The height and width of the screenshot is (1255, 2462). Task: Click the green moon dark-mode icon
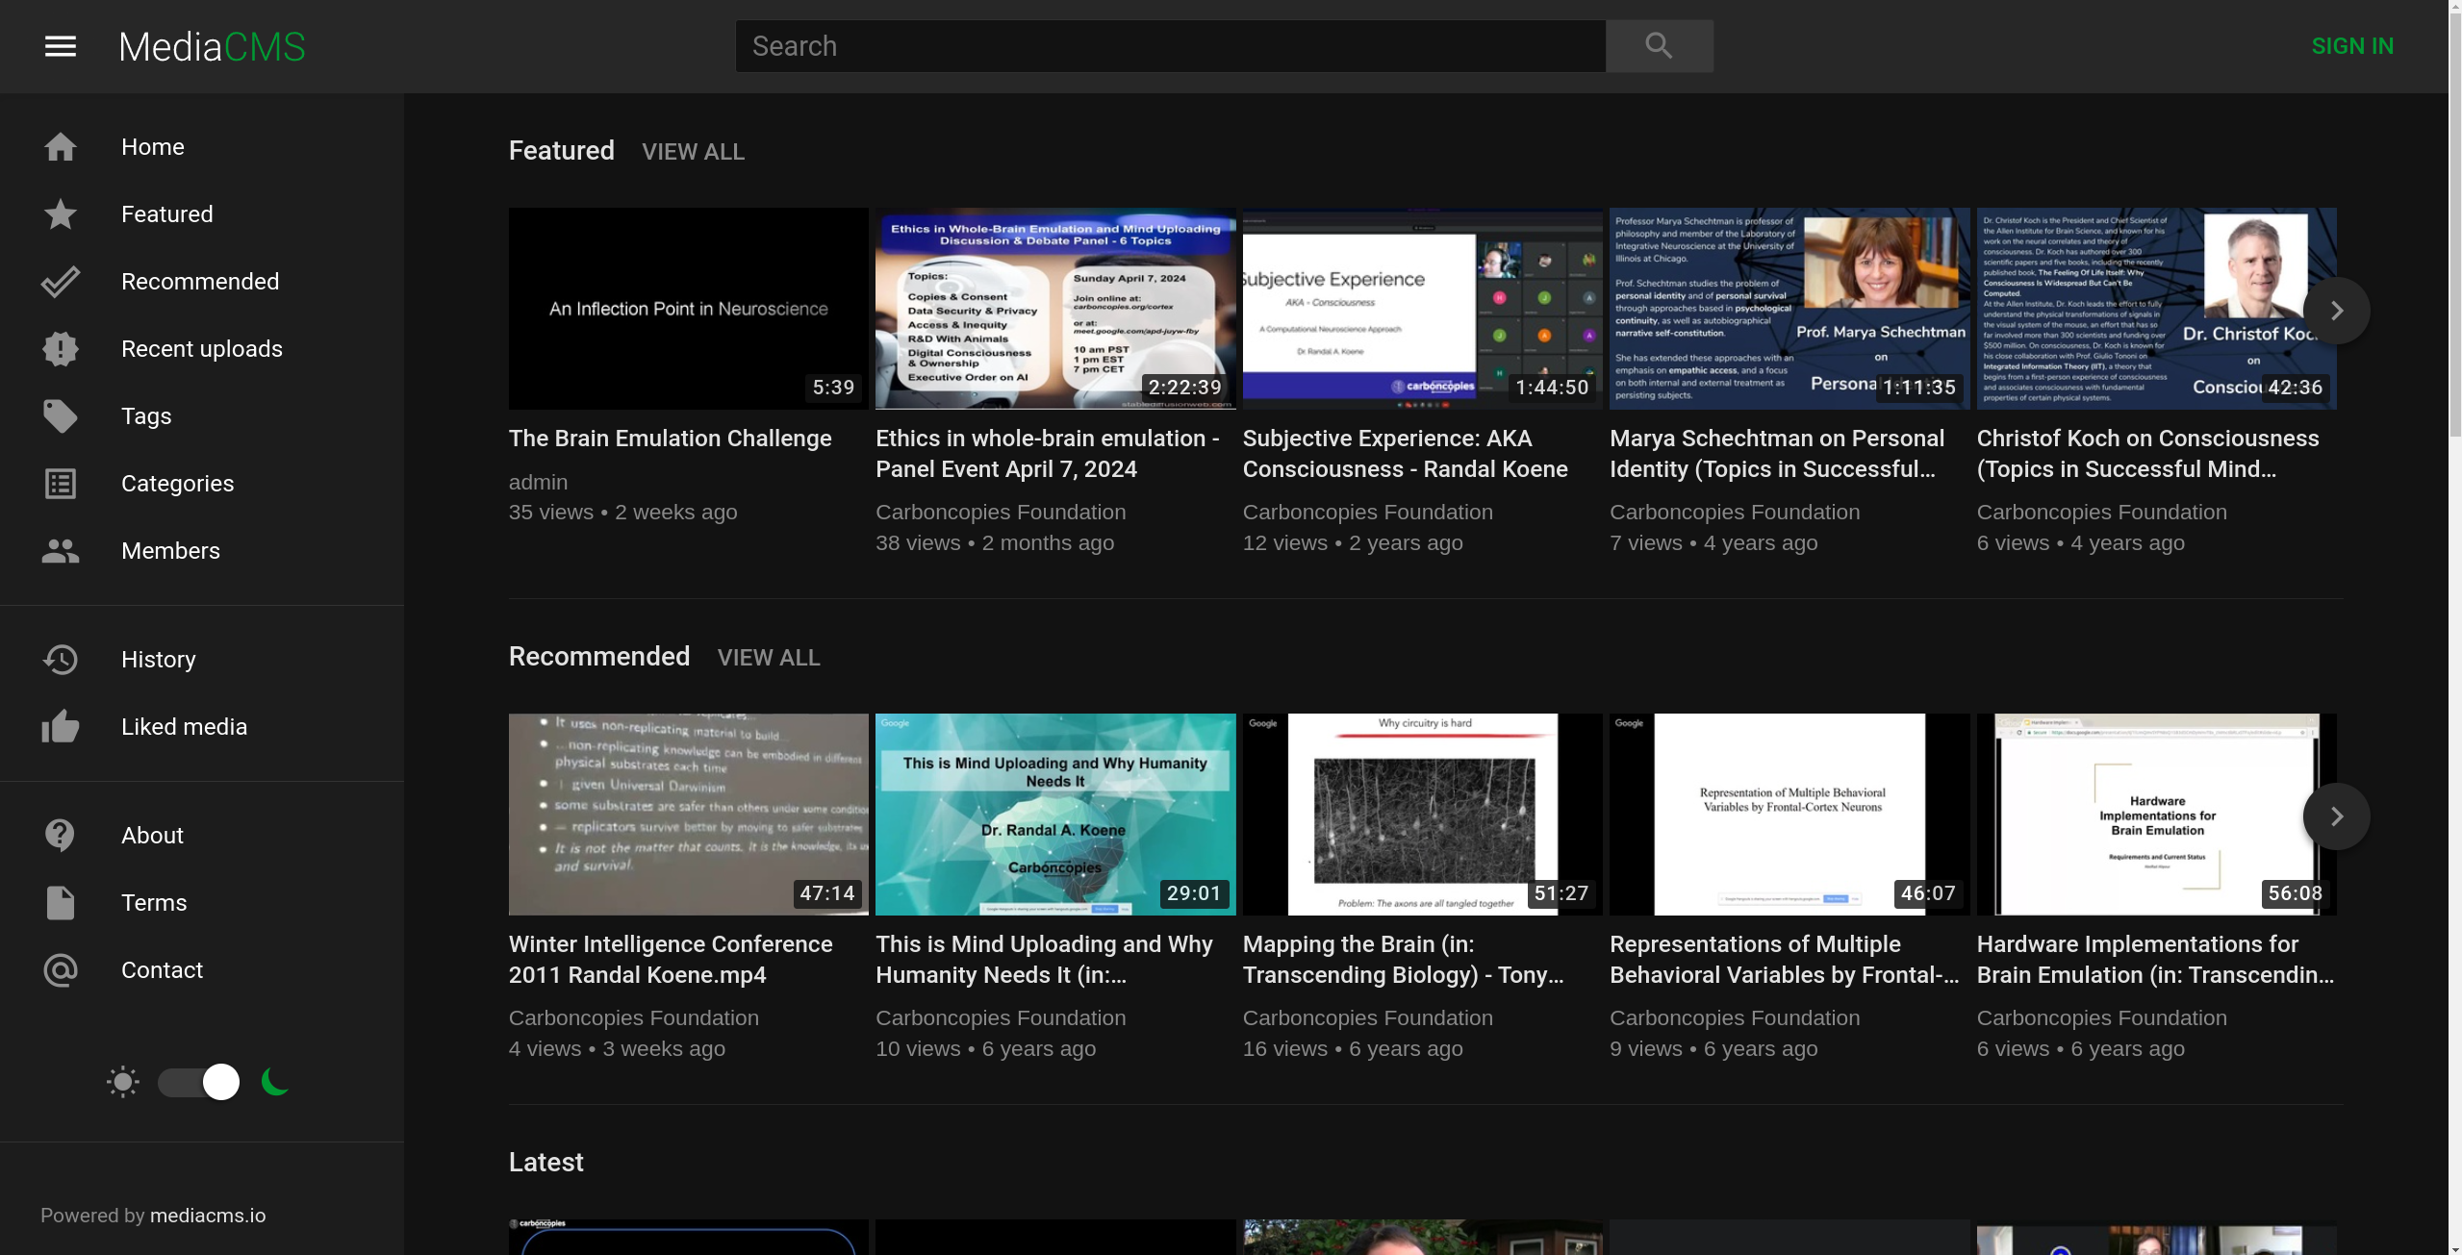[x=275, y=1083]
